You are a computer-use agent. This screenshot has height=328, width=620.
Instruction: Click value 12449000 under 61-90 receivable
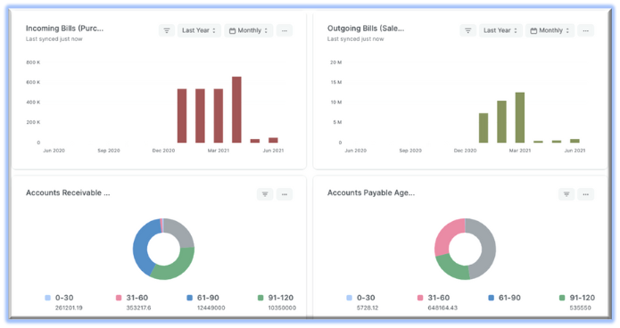pos(211,307)
